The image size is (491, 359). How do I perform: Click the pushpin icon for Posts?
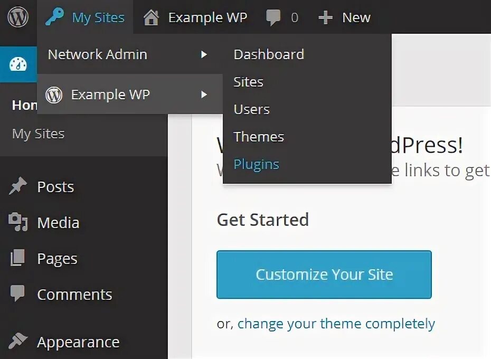coord(18,186)
